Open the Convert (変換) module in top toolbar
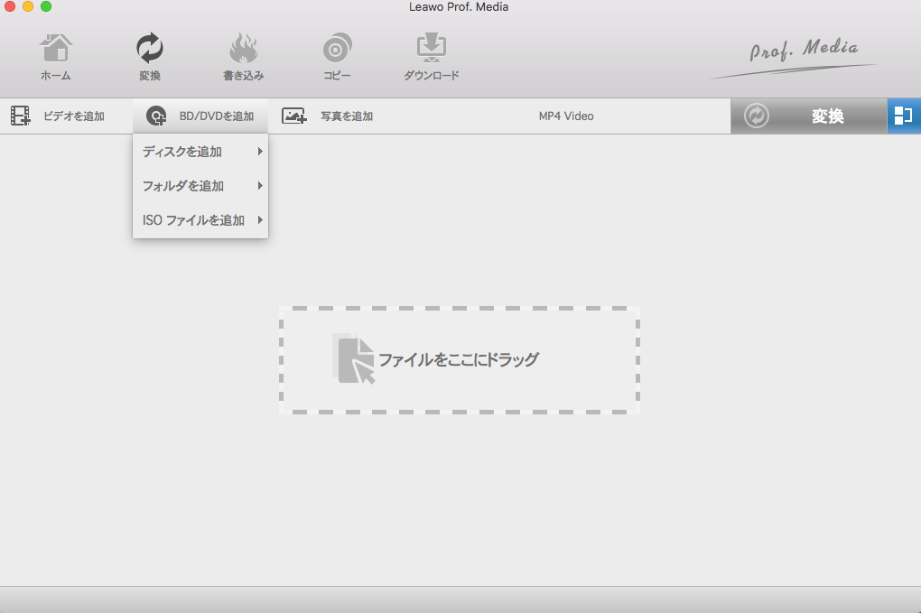This screenshot has width=921, height=613. (150, 57)
